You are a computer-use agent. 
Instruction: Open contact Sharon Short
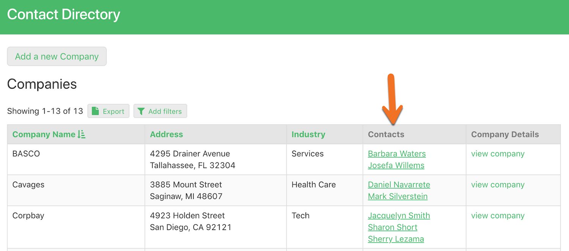coord(393,227)
